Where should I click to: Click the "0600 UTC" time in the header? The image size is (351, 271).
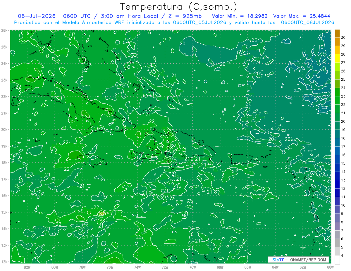tap(77, 16)
